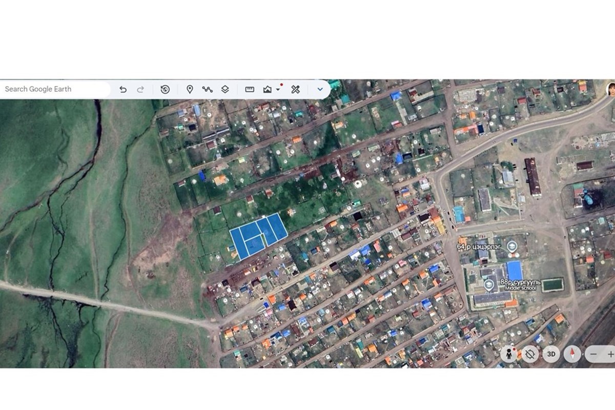The image size is (615, 410).
Task: Zoom out with the minus button
Action: 593,354
